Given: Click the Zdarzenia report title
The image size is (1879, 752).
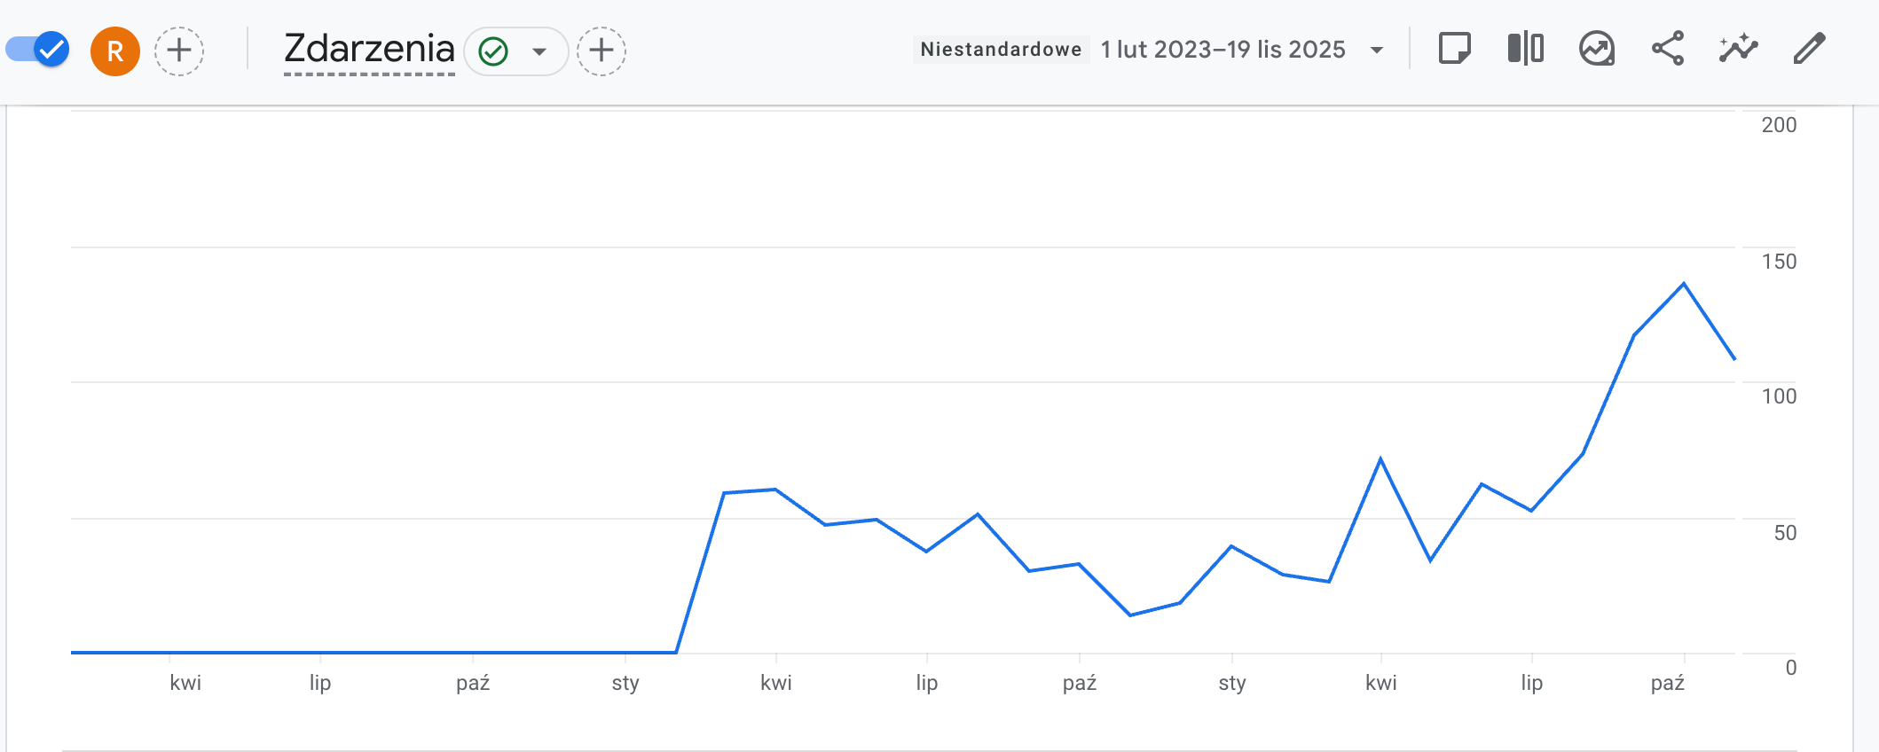Looking at the screenshot, I should tap(369, 49).
